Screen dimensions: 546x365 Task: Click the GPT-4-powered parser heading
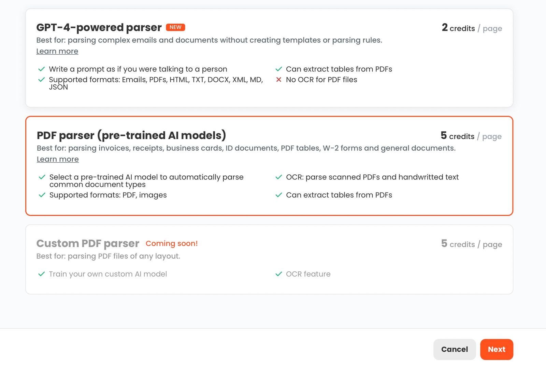pos(99,27)
